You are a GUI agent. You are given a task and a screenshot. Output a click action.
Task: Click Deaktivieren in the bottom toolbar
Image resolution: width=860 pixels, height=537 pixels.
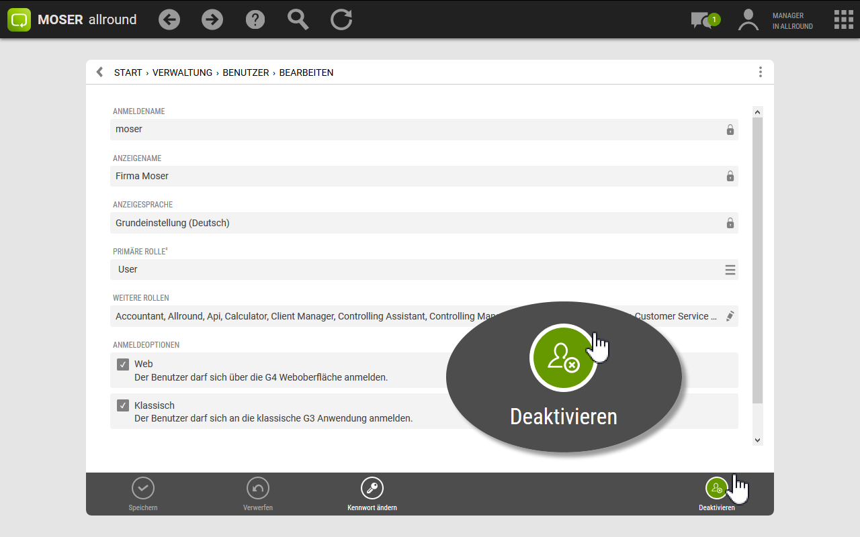click(716, 493)
